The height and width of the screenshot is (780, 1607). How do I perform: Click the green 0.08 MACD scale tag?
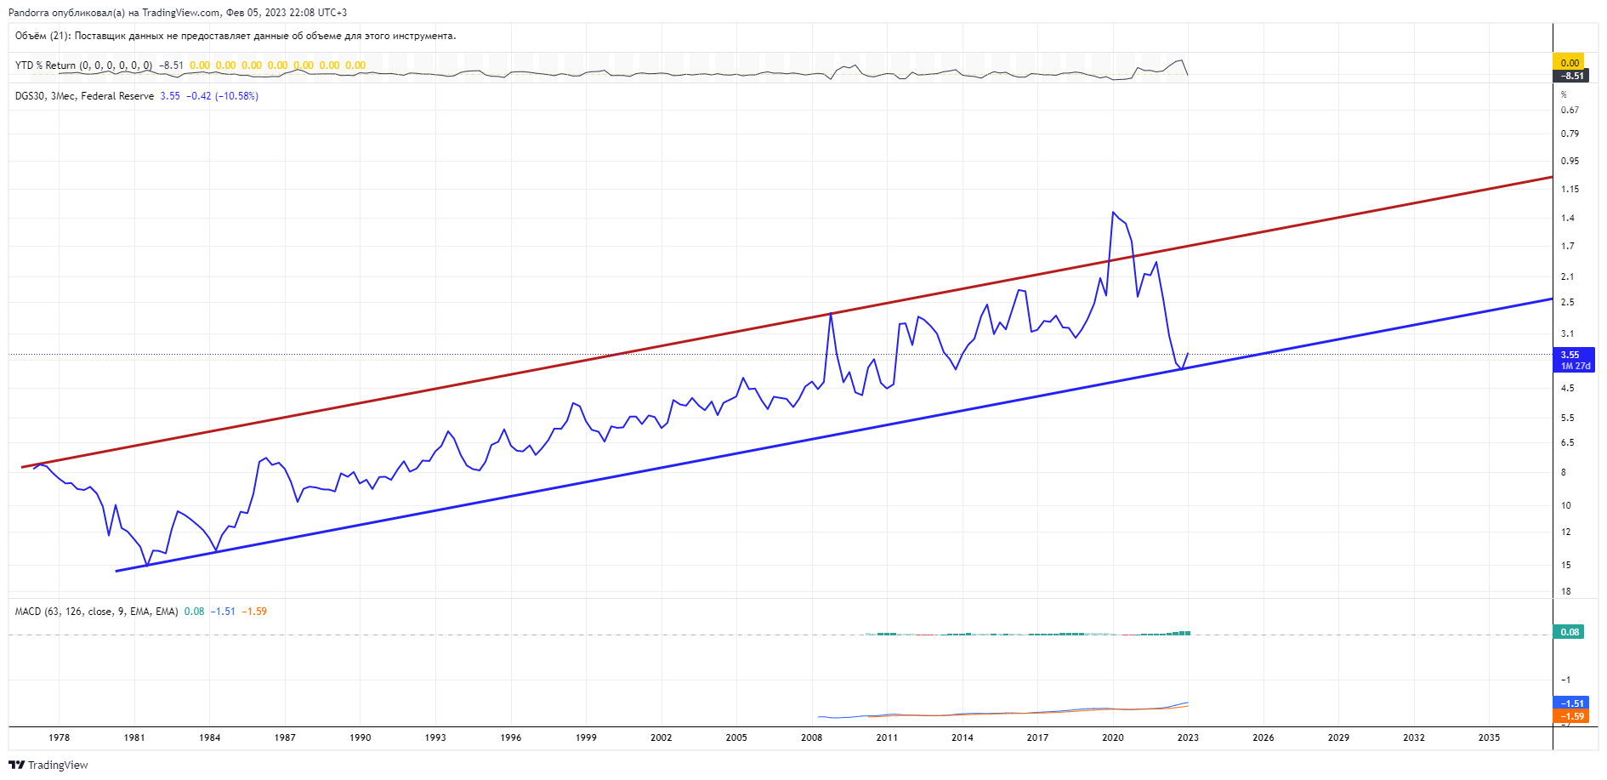coord(1570,632)
